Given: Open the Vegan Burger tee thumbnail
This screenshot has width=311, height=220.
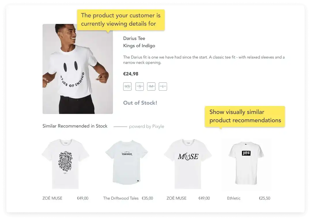Looking at the screenshot, I should (x=126, y=162).
